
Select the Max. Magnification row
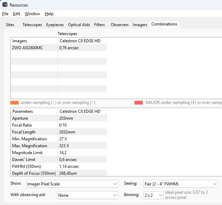59,145
